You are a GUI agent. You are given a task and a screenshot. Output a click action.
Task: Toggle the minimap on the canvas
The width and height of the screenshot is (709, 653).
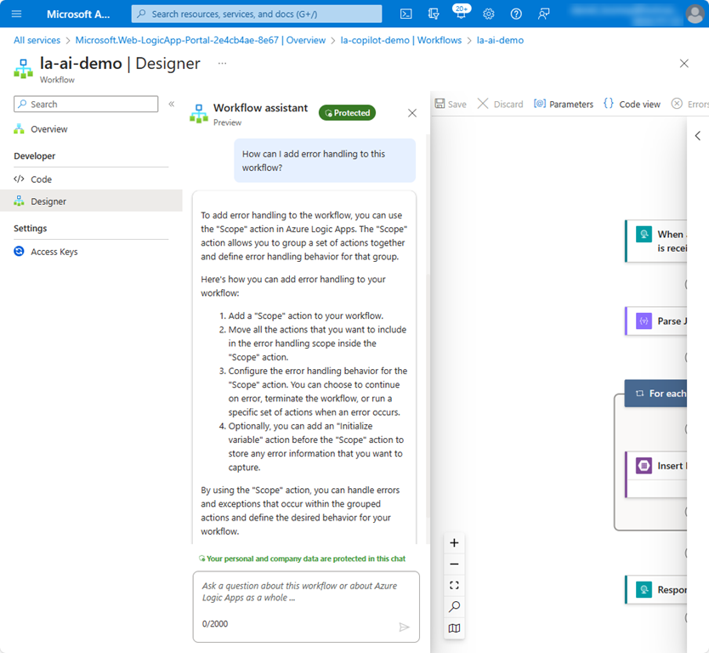[x=454, y=628]
